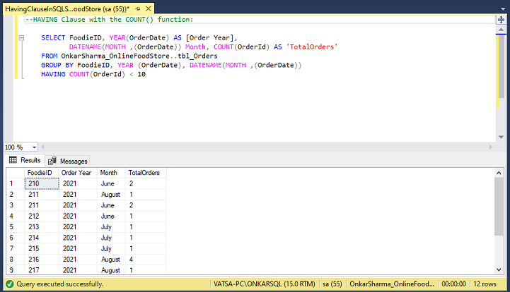Click the results pane scroll down arrow
510x292 pixels.
coord(499,269)
